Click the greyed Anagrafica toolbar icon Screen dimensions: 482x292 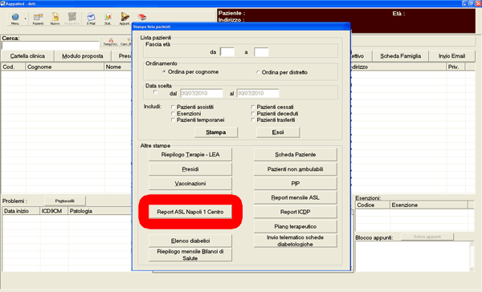(x=72, y=18)
